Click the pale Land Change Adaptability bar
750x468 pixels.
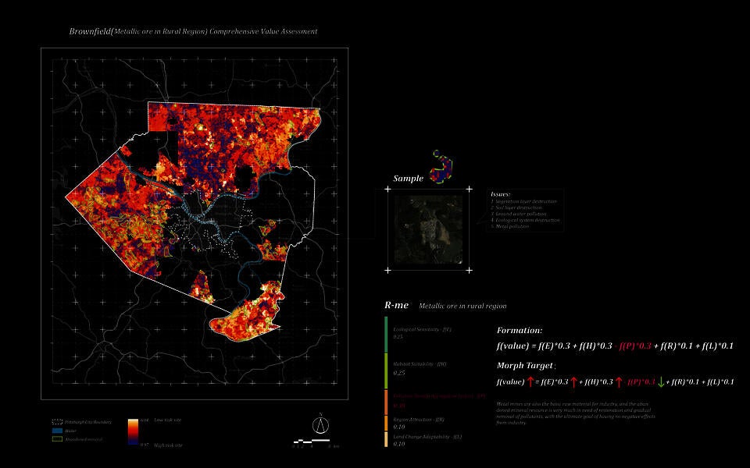point(386,439)
